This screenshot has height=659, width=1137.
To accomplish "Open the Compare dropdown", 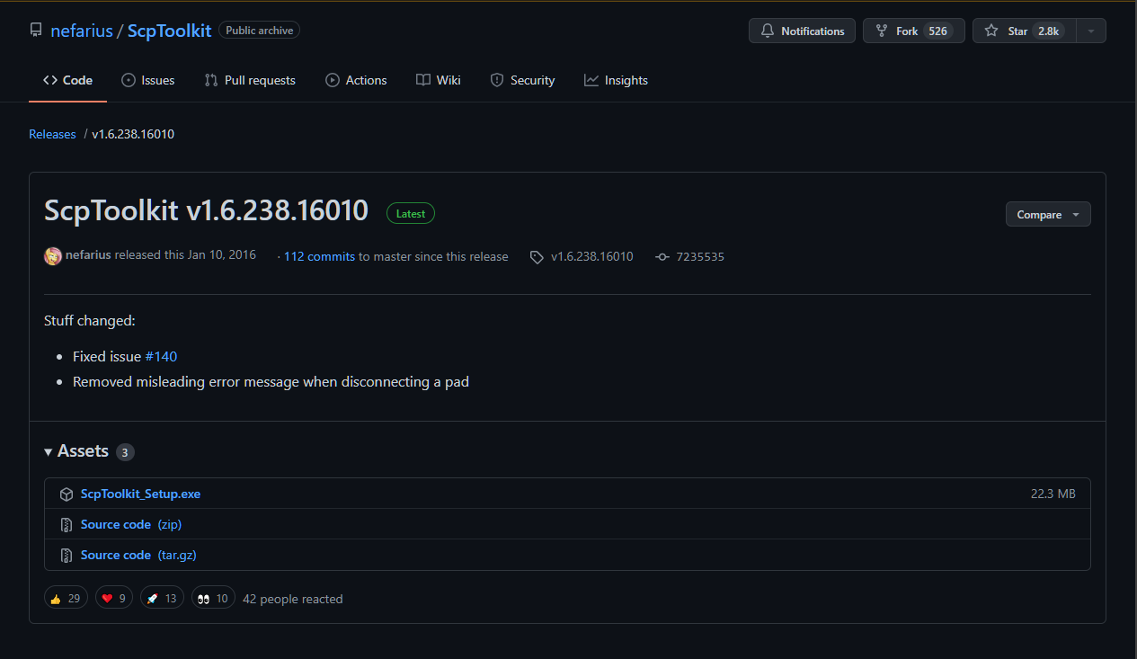I will click(x=1048, y=214).
